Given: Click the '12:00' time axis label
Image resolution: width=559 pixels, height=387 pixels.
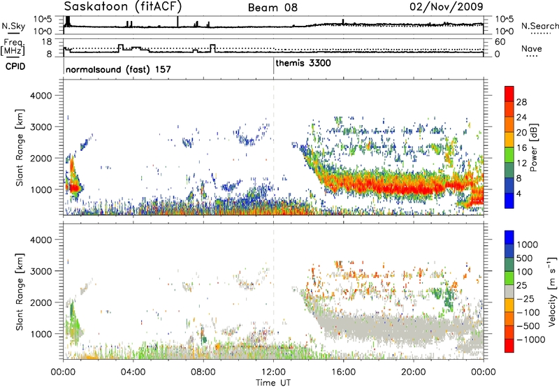Looking at the screenshot, I should coord(274,372).
